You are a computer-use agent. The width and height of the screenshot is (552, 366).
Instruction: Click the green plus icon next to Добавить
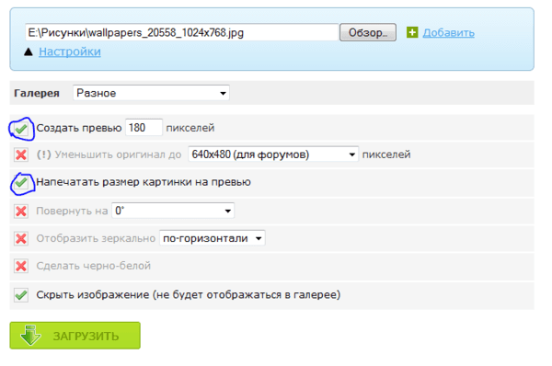click(412, 32)
